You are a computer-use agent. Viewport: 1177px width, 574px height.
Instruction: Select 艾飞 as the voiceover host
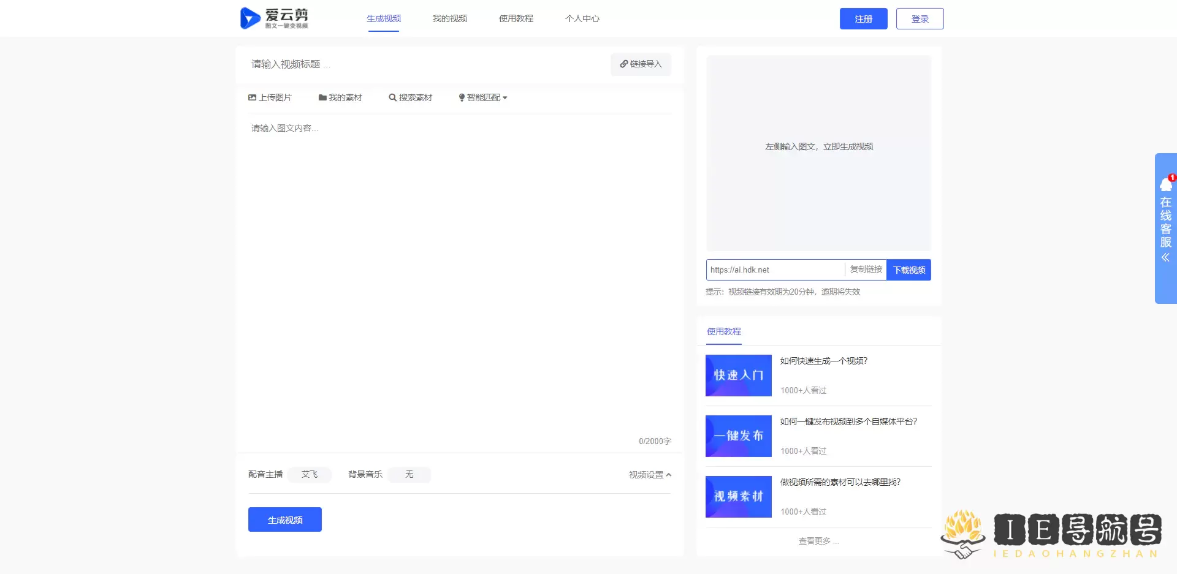click(310, 474)
